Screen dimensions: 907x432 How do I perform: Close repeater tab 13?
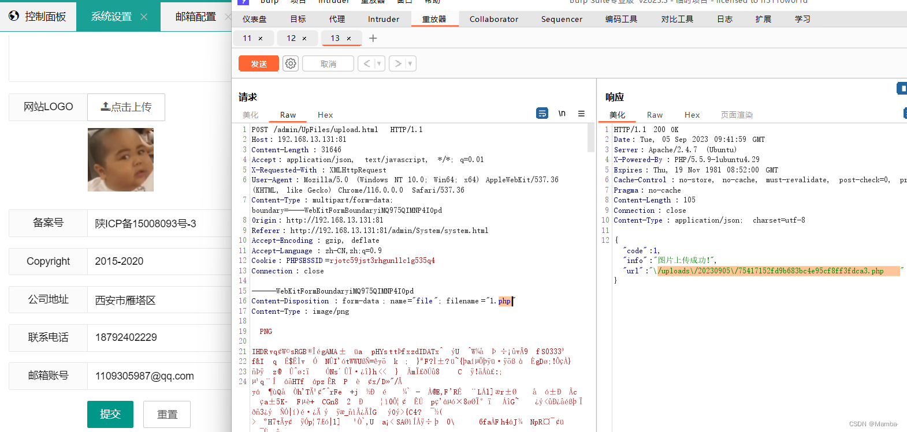tap(349, 39)
